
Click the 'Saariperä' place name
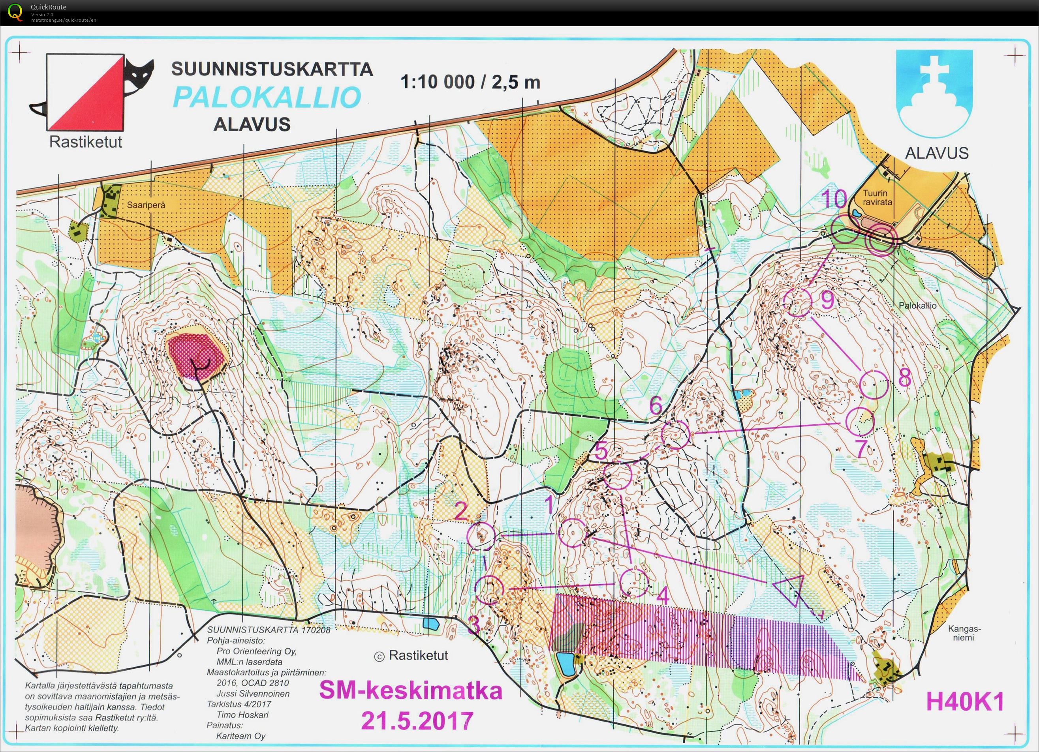click(x=147, y=206)
